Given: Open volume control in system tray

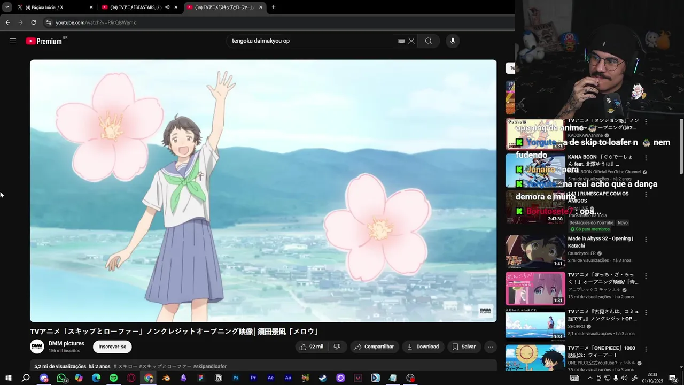Looking at the screenshot, I should [624, 378].
